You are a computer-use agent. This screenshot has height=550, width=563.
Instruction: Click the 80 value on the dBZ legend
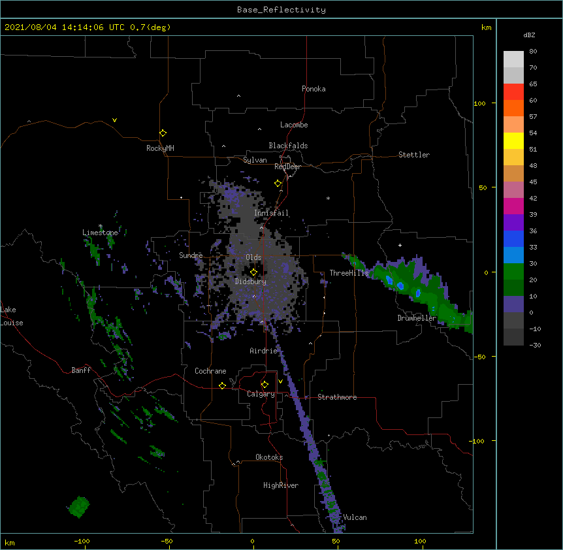tap(533, 52)
